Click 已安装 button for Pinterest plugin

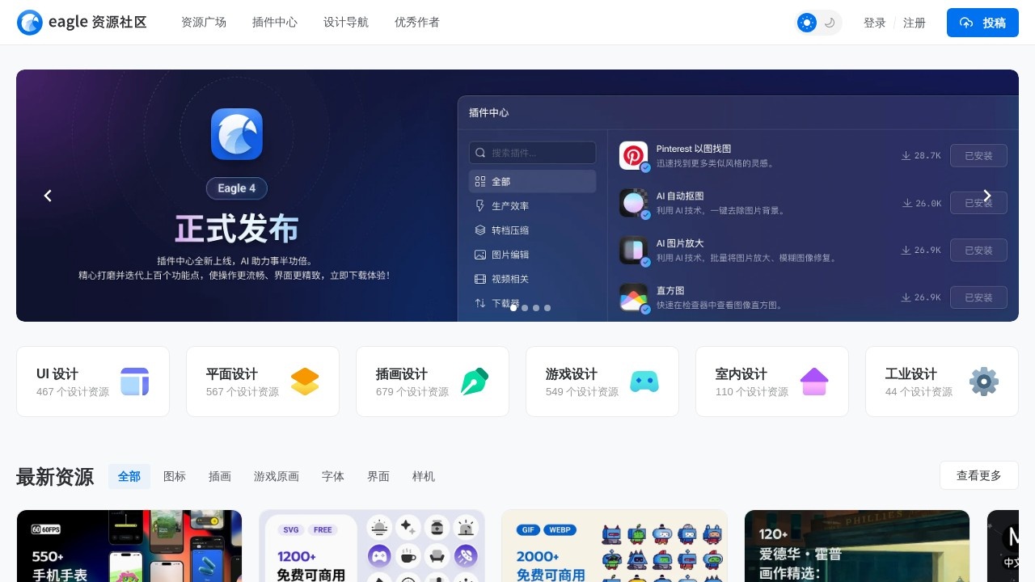978,155
